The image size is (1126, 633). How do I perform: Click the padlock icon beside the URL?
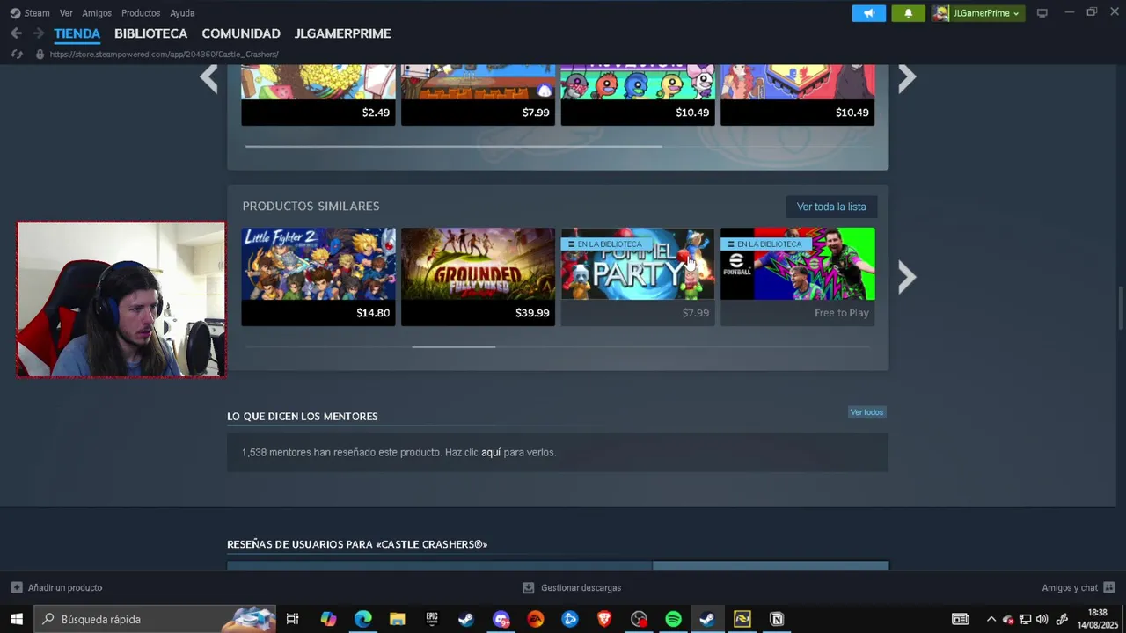[x=40, y=55]
